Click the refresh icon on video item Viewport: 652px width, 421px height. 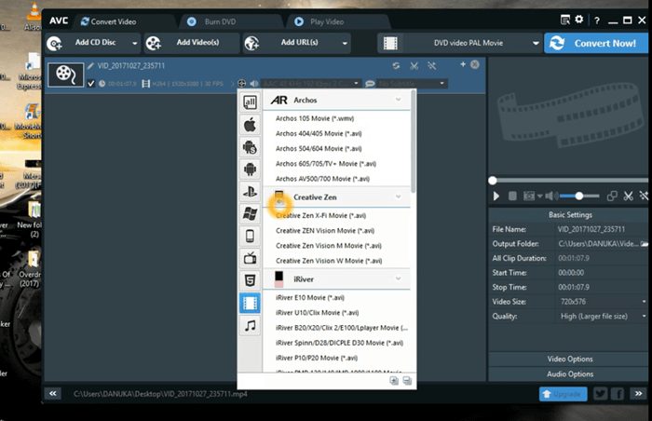(396, 66)
